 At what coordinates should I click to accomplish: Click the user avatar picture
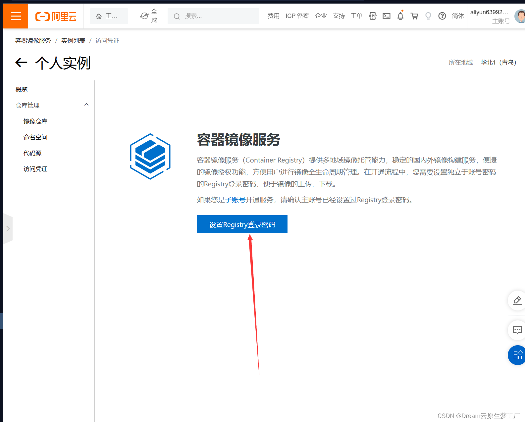[520, 16]
